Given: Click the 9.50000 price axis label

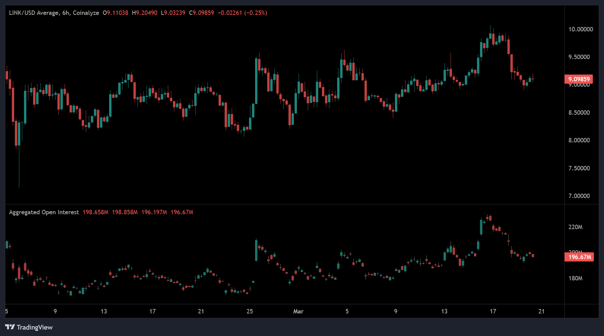Looking at the screenshot, I should 579,57.
